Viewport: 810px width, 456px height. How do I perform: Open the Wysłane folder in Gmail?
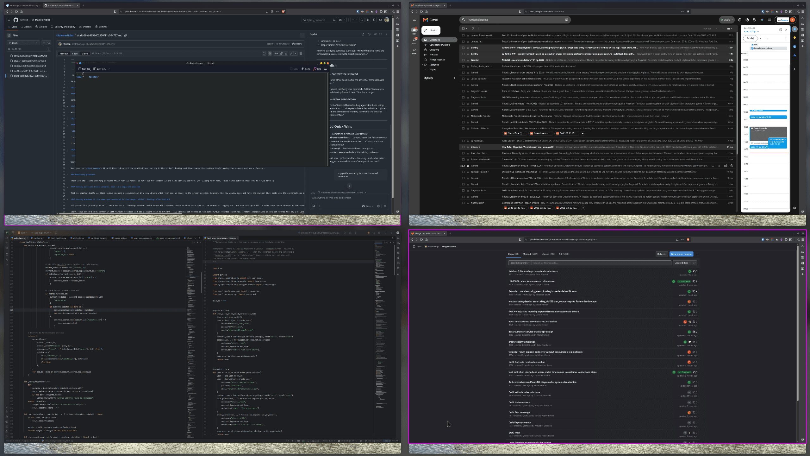pos(433,55)
